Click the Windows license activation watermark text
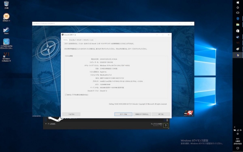243x152 pixels. [202, 142]
